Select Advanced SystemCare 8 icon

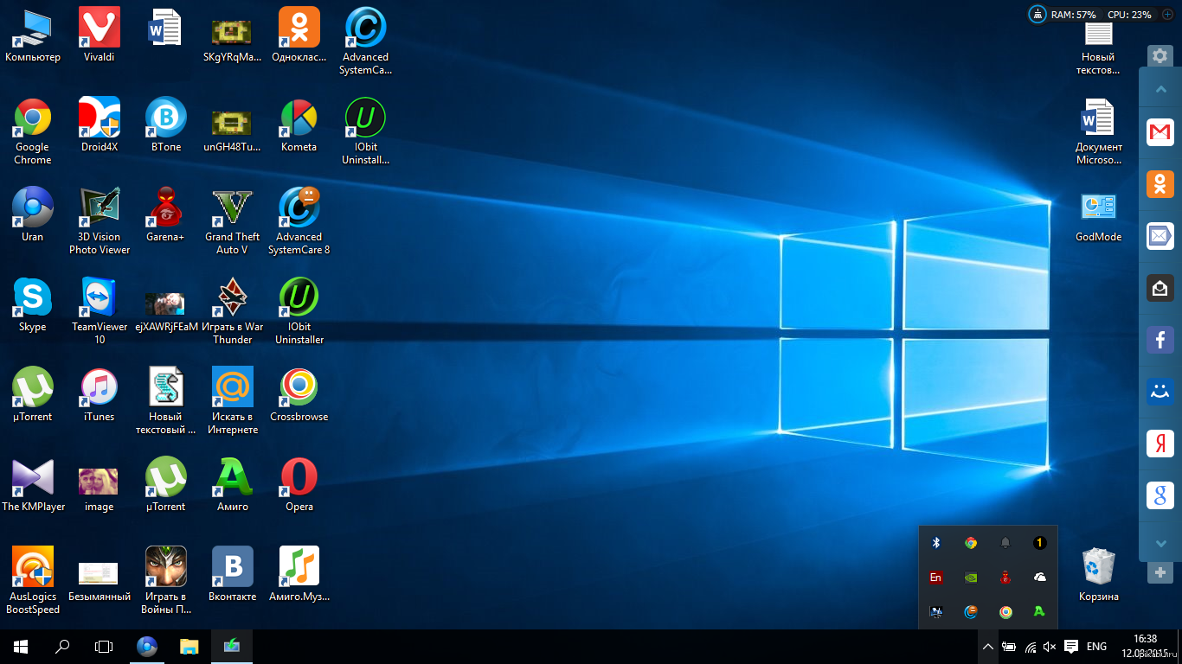tap(299, 220)
